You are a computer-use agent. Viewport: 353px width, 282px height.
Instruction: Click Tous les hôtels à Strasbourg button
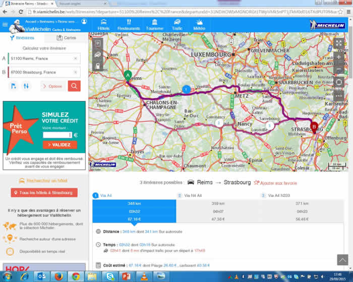(44, 193)
